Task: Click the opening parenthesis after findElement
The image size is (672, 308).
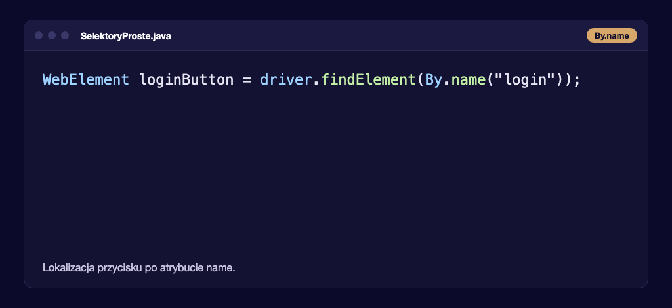Action: coord(420,79)
